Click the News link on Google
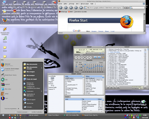 click(x=107, y=31)
